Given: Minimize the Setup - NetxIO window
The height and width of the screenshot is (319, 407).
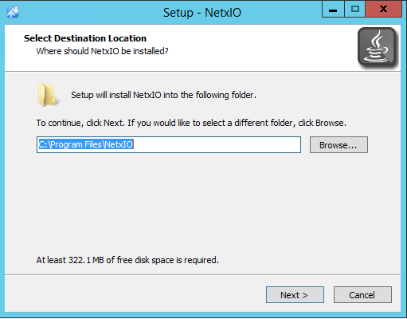Looking at the screenshot, I should (333, 10).
